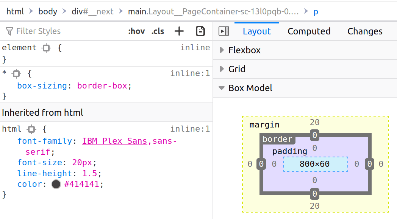Switch to the Computed tab
The width and height of the screenshot is (397, 219).
point(309,31)
